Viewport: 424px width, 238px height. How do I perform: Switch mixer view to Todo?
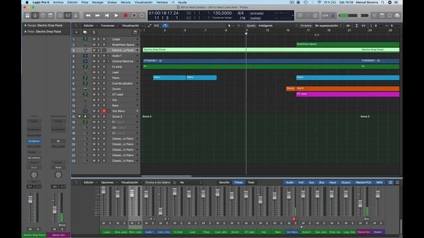[251, 182]
